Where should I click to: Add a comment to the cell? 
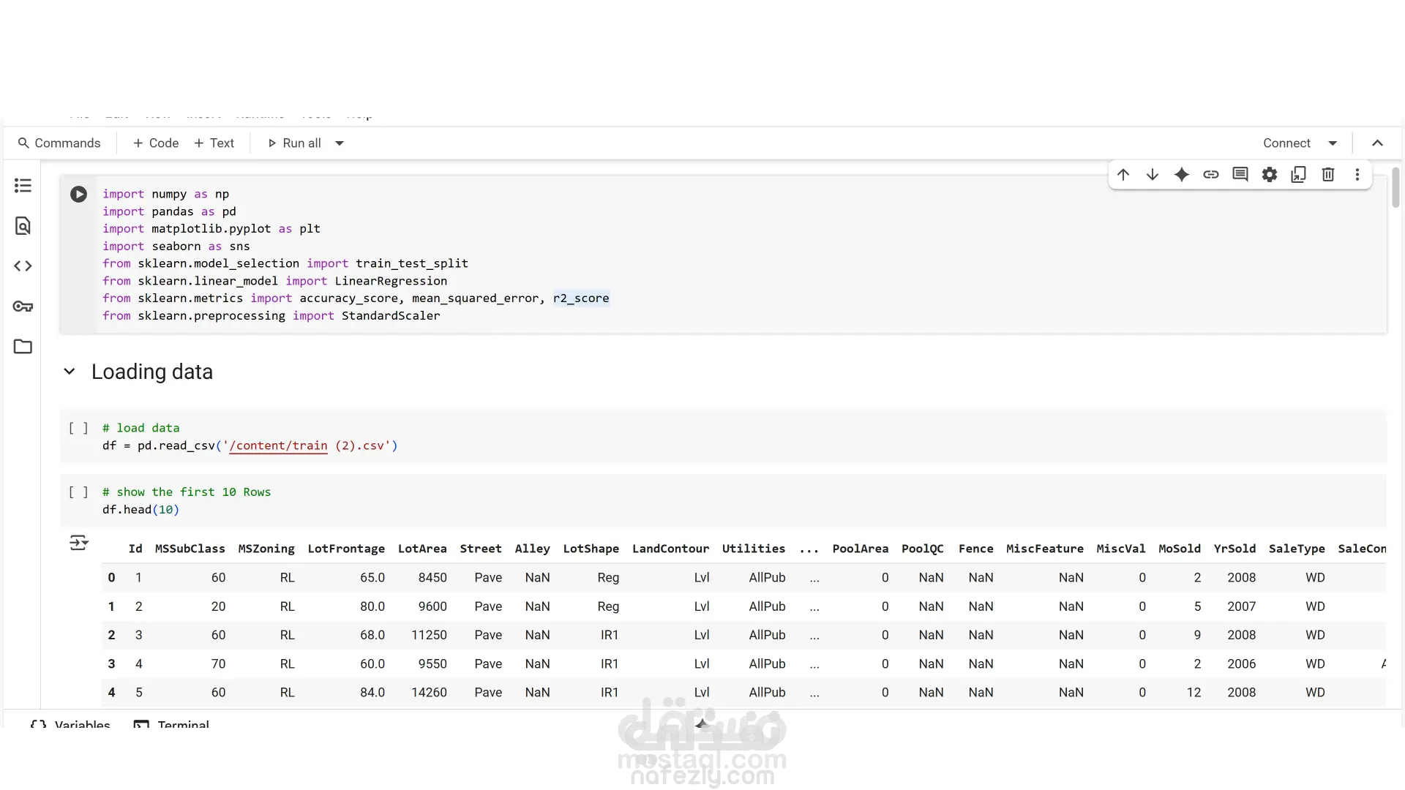[x=1240, y=175]
